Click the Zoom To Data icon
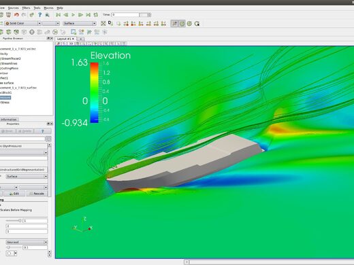 point(110,23)
